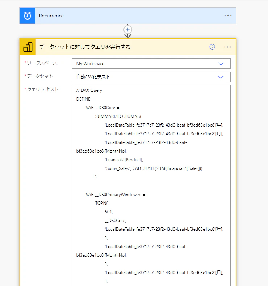Click the DEFINE line in query text
Viewport: 268px width, 286px height.
click(x=83, y=99)
